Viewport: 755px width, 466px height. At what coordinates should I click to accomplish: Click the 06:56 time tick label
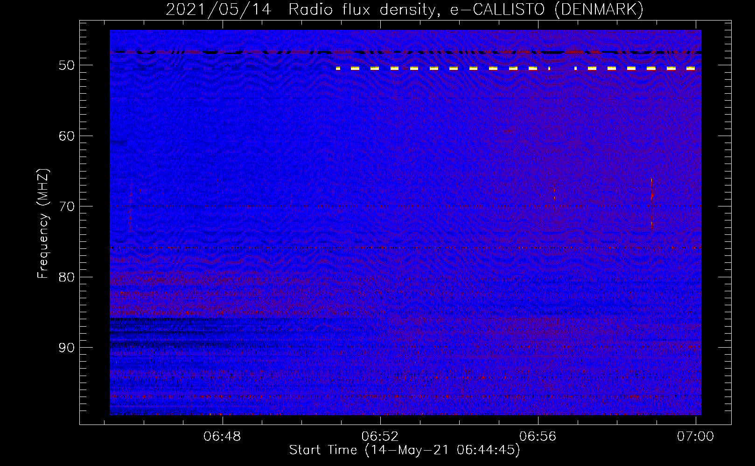click(x=538, y=437)
